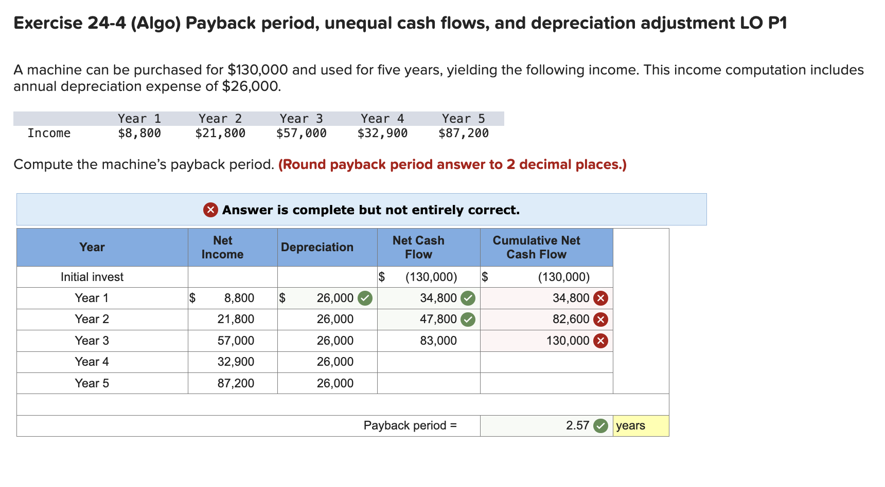Click the red X icon beside 'Answer is complete'
Screen dimensions: 885x487
210,210
